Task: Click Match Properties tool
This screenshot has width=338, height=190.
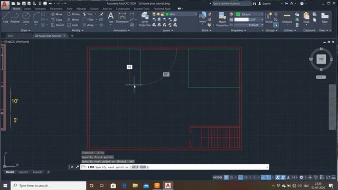Action: point(222,20)
